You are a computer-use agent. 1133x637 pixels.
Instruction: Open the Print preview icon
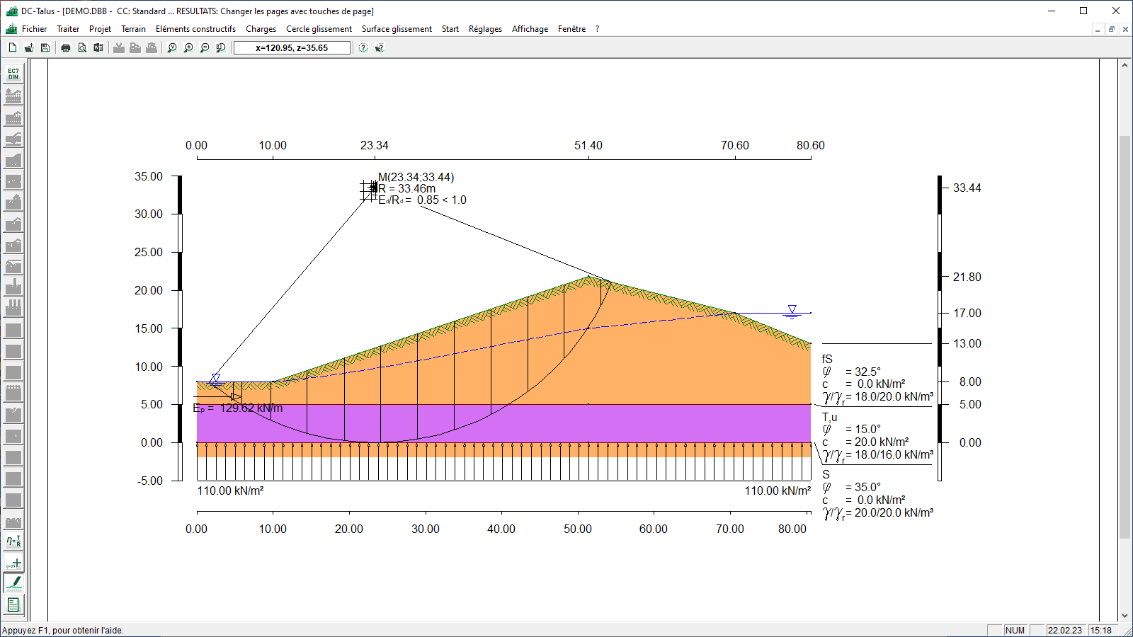click(x=82, y=47)
